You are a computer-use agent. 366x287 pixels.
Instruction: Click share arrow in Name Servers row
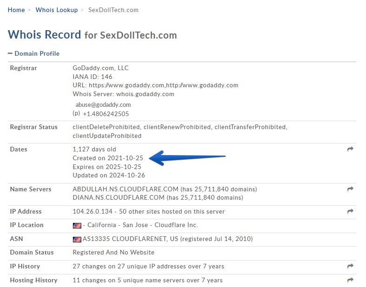[x=350, y=189]
